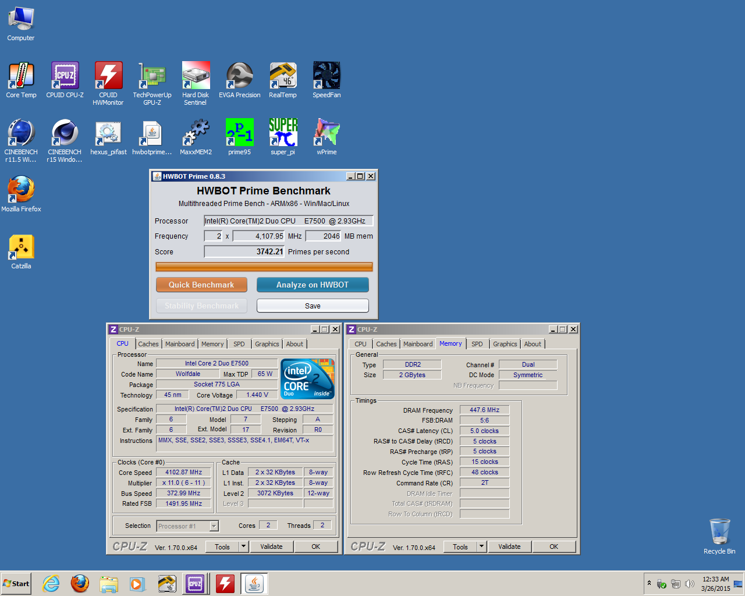Expand the Processor #1 selection dropdown
Viewport: 745px width, 596px height.
pyautogui.click(x=214, y=526)
